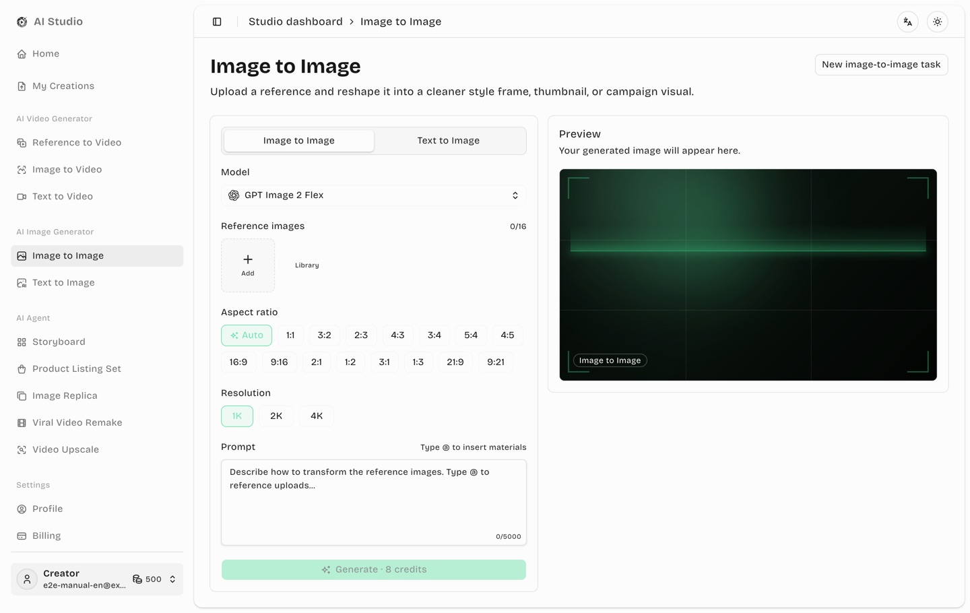This screenshot has height=613, width=970.
Task: Select the 3:2 aspect ratio
Action: tap(325, 335)
